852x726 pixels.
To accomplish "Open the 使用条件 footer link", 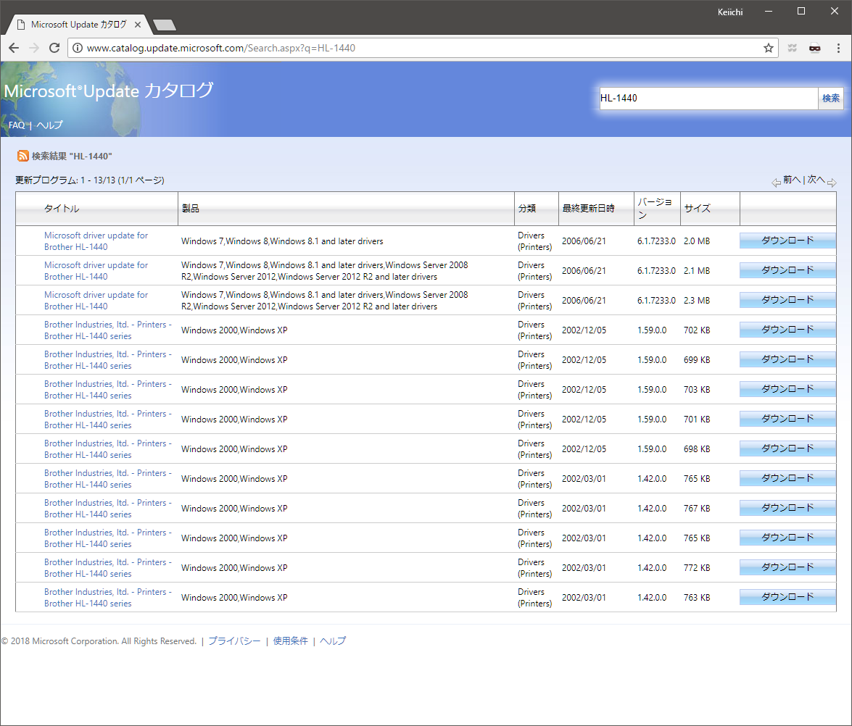I will click(x=290, y=641).
